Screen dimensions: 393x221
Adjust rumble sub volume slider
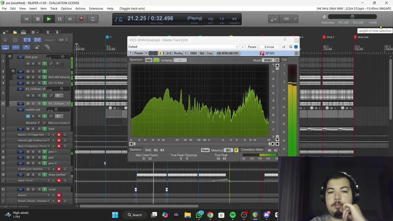(x=56, y=110)
